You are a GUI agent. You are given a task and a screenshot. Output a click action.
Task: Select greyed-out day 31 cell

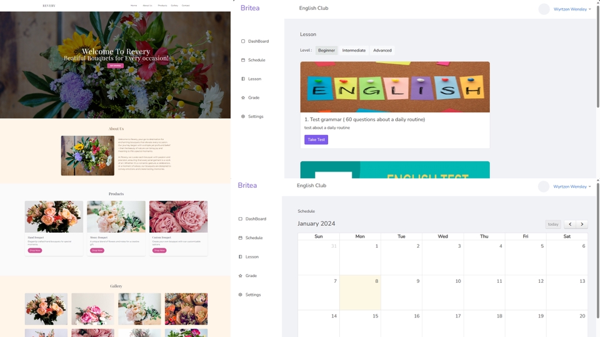tap(319, 258)
